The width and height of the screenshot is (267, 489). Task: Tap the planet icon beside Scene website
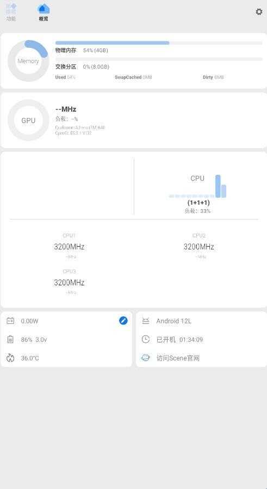146,358
